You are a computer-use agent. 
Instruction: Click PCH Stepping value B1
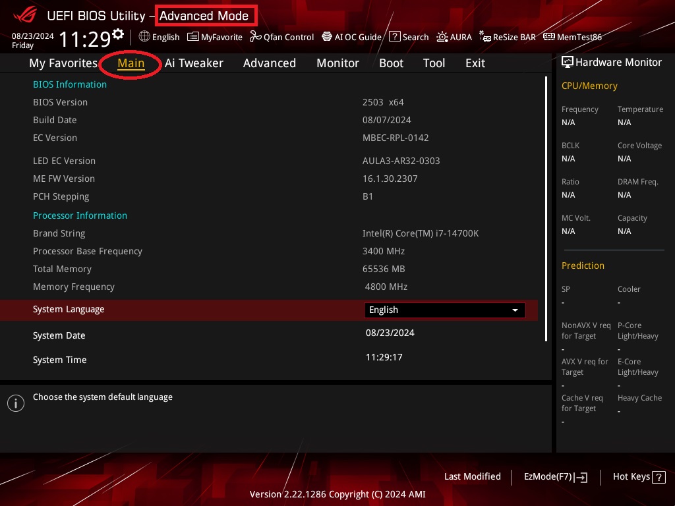(x=368, y=196)
